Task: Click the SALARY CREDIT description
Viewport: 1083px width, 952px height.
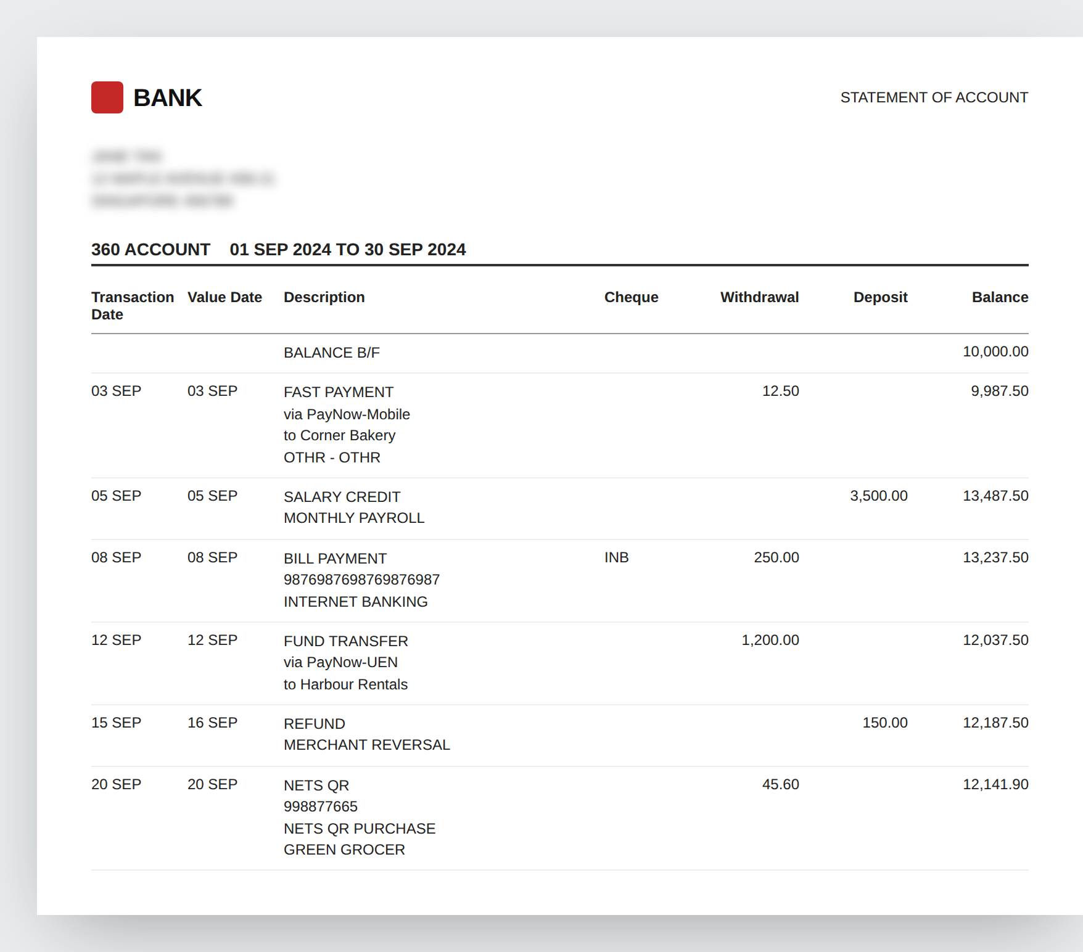Action: 342,497
